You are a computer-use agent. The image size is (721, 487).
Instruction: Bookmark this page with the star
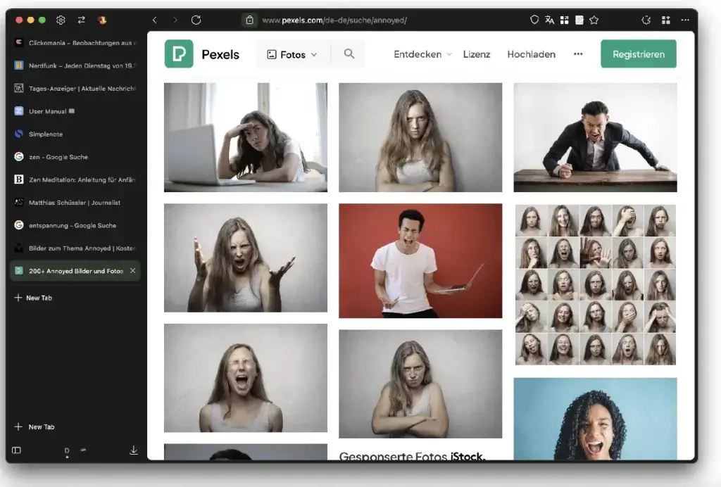point(594,20)
